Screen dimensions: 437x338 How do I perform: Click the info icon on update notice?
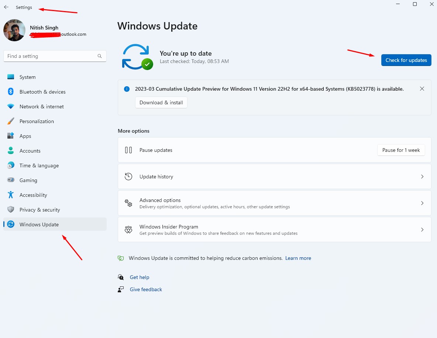(127, 89)
